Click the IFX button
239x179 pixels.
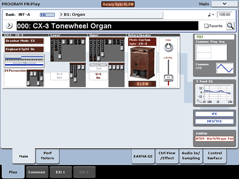pyautogui.click(x=214, y=114)
